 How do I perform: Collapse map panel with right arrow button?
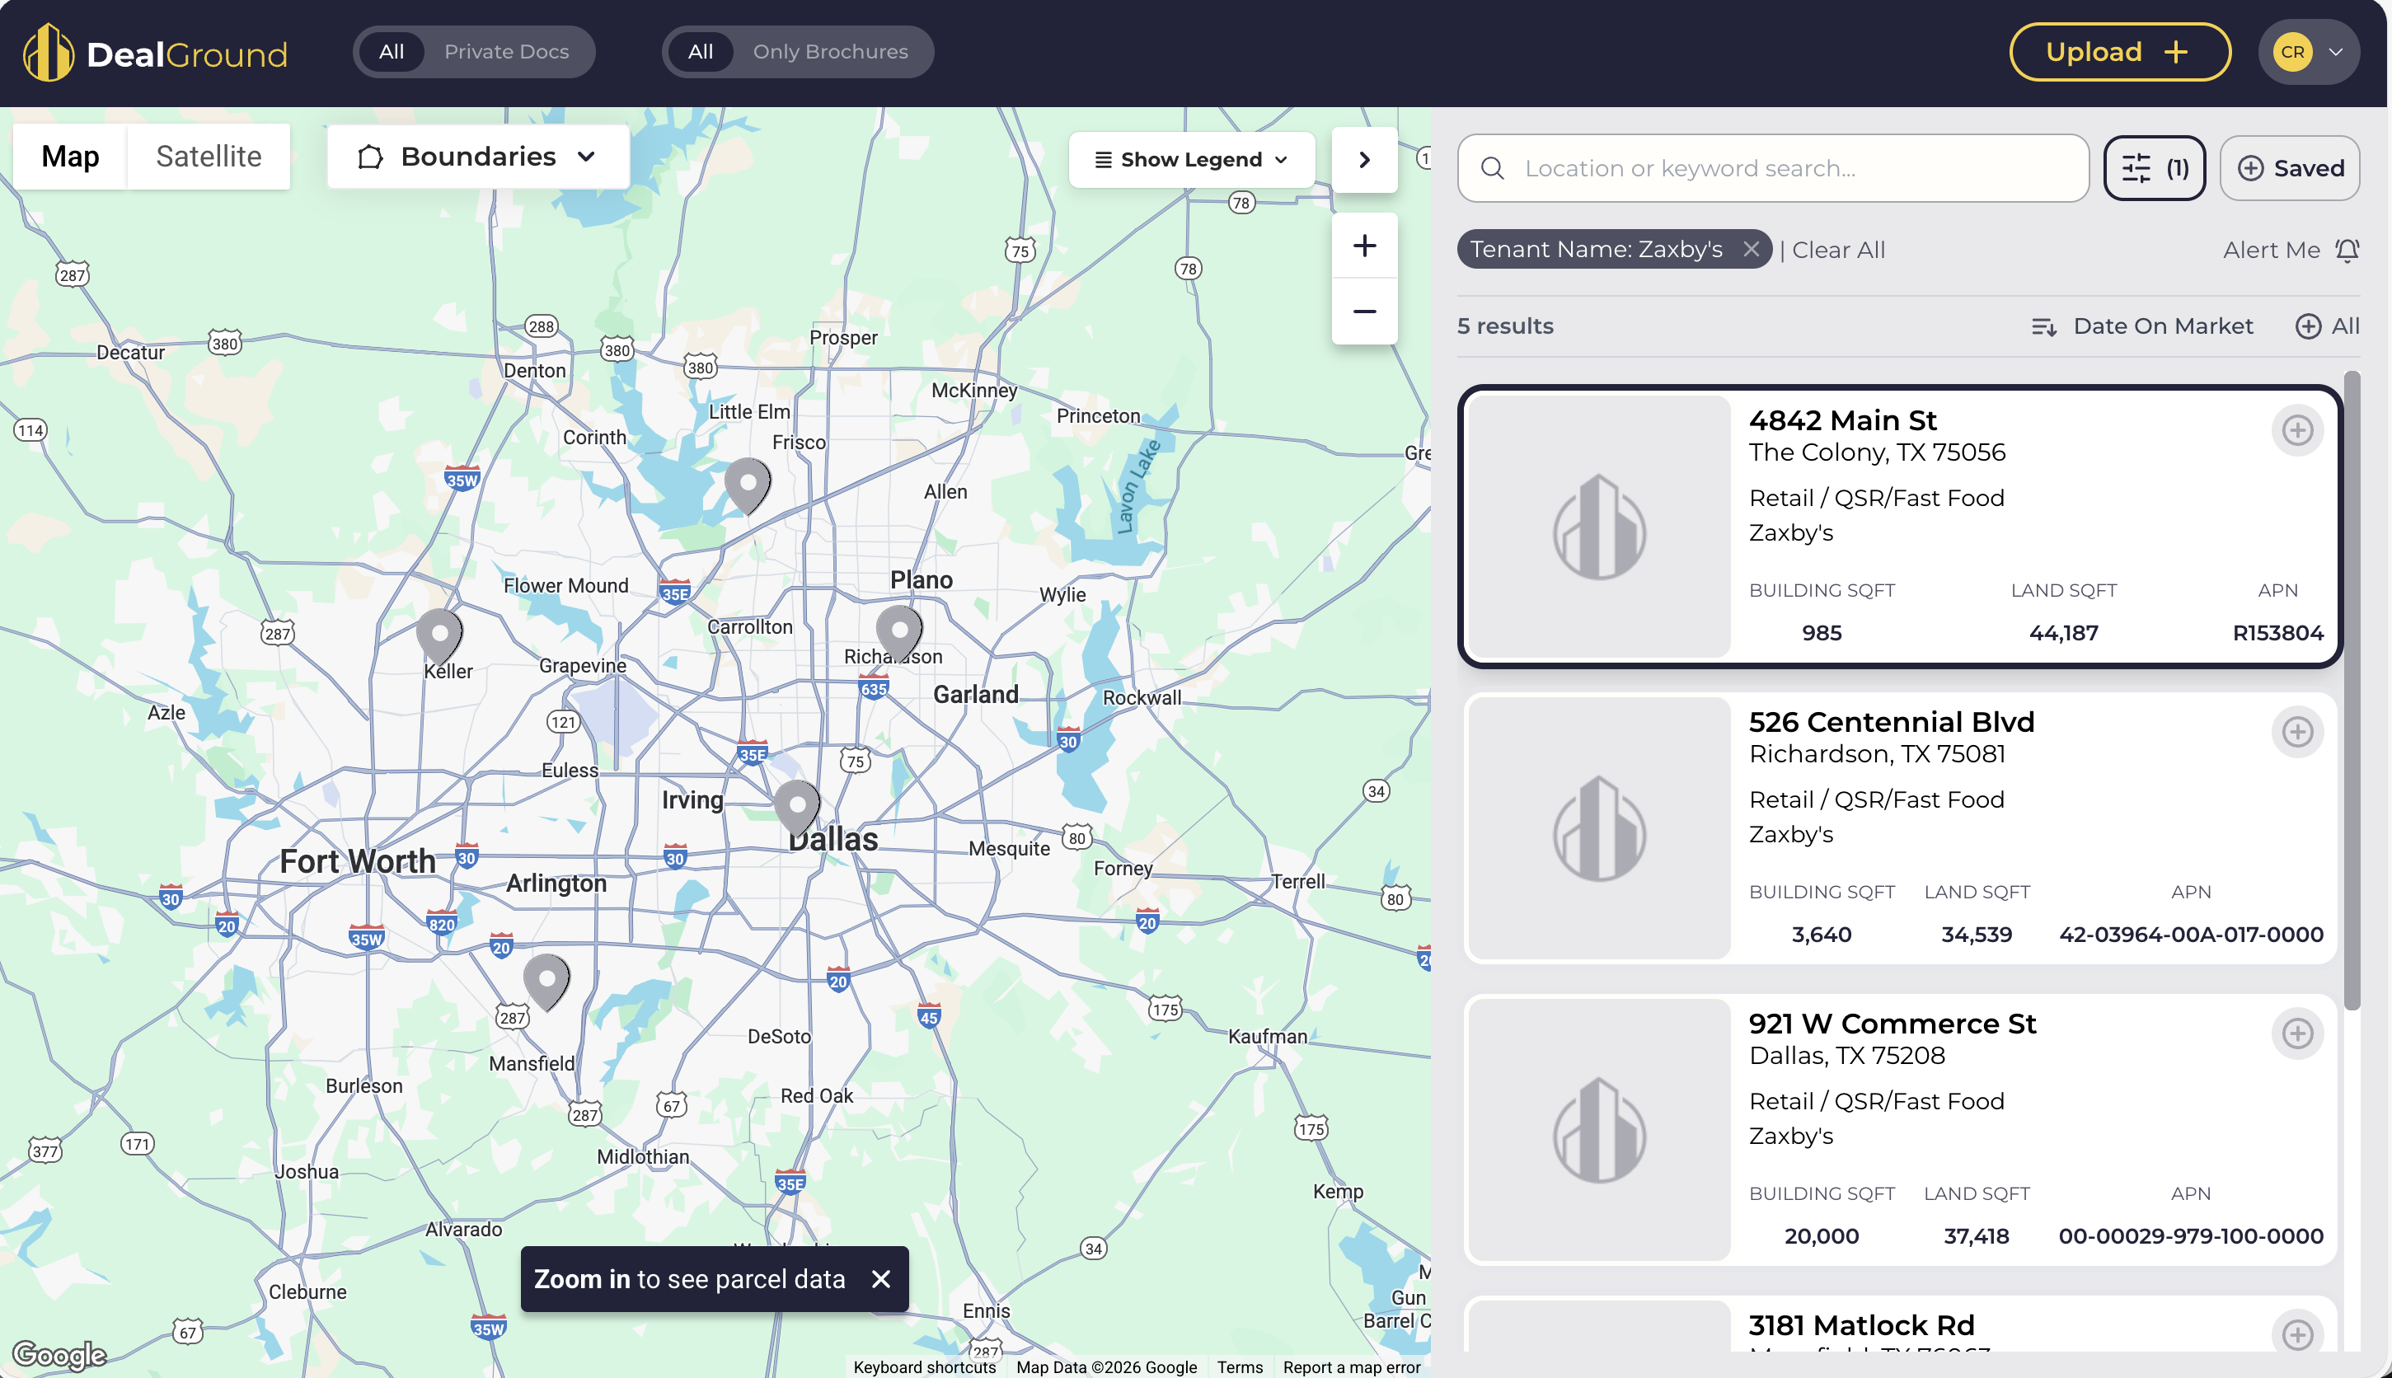point(1364,160)
